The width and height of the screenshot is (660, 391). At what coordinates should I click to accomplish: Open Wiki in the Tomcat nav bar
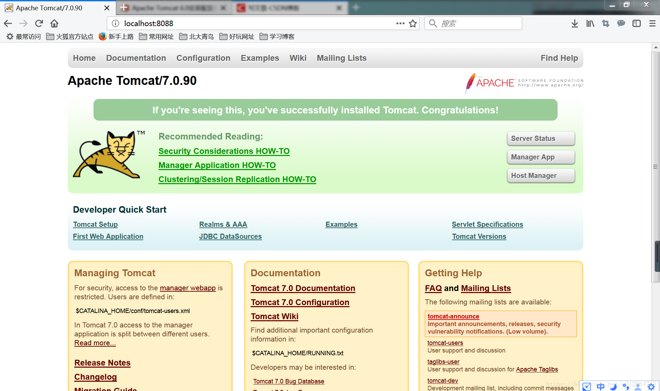coord(298,58)
